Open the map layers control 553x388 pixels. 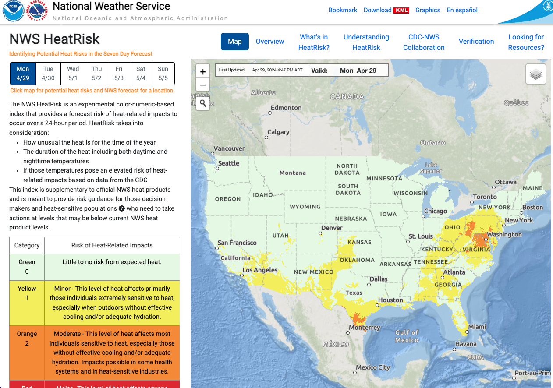[x=535, y=74]
